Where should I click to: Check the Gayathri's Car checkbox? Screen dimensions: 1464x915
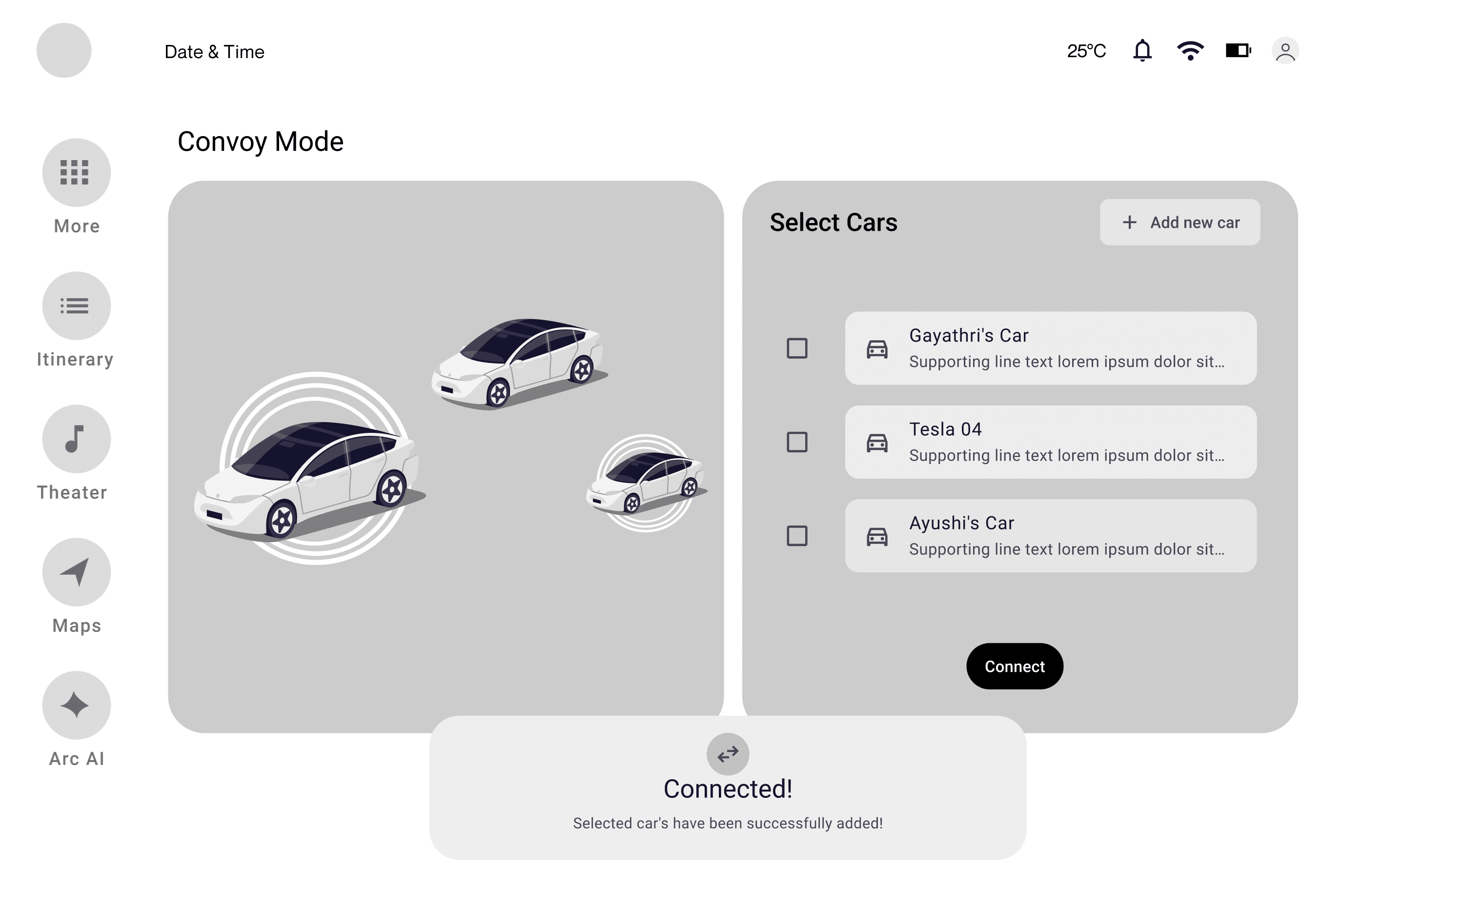click(x=797, y=348)
